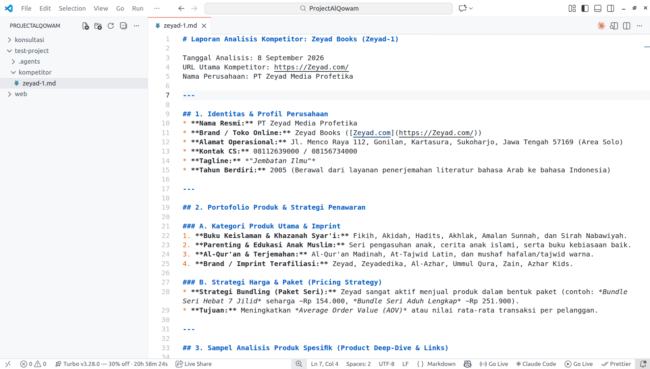
Task: Click the text "Nama Perusahaan: PT Zeyad Media Profetika"
Action: pos(268,77)
